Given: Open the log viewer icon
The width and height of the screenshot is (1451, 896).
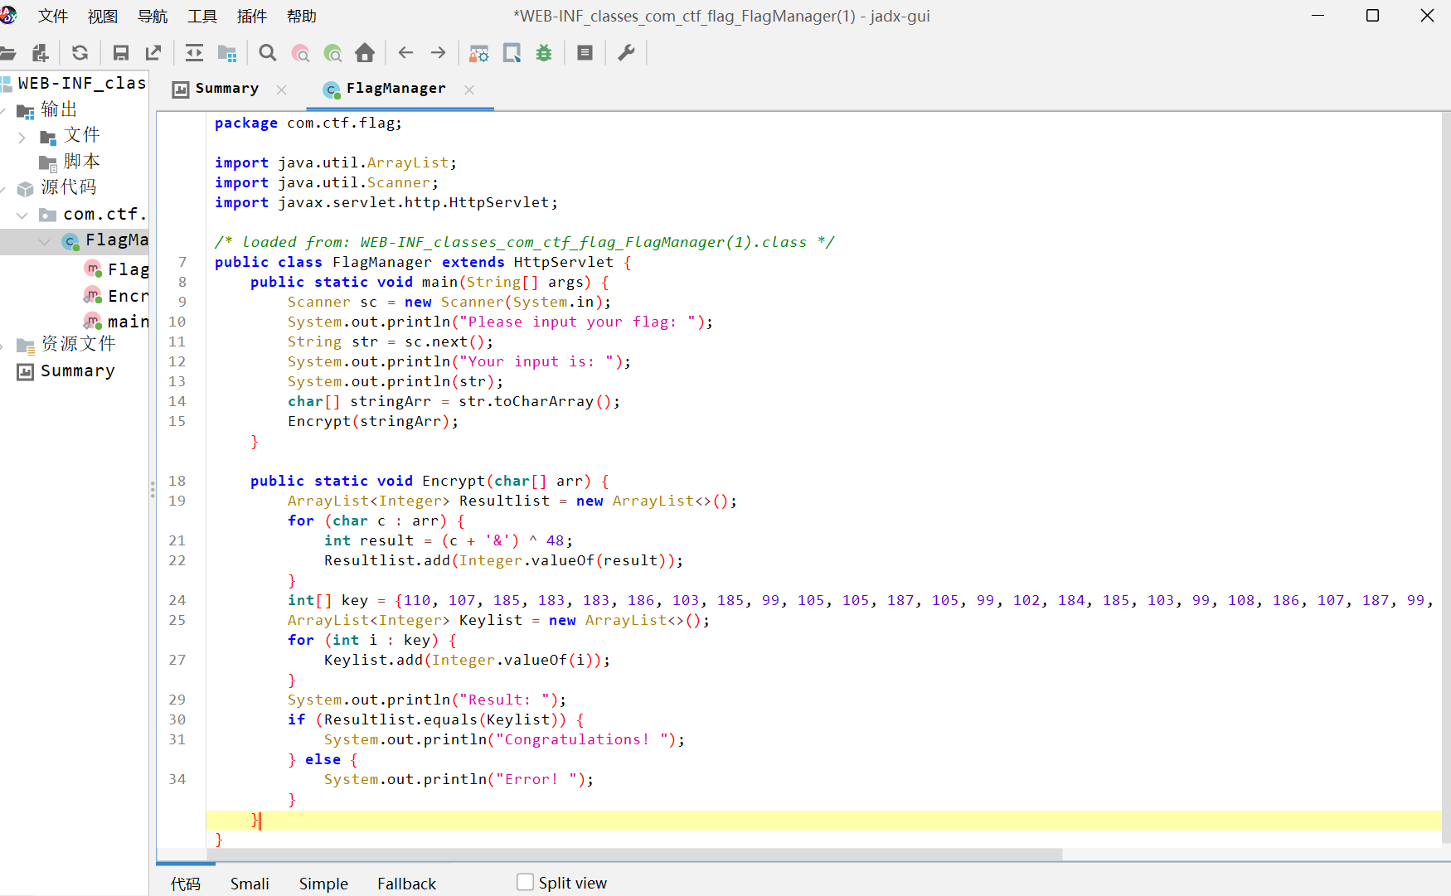Looking at the screenshot, I should pos(585,53).
